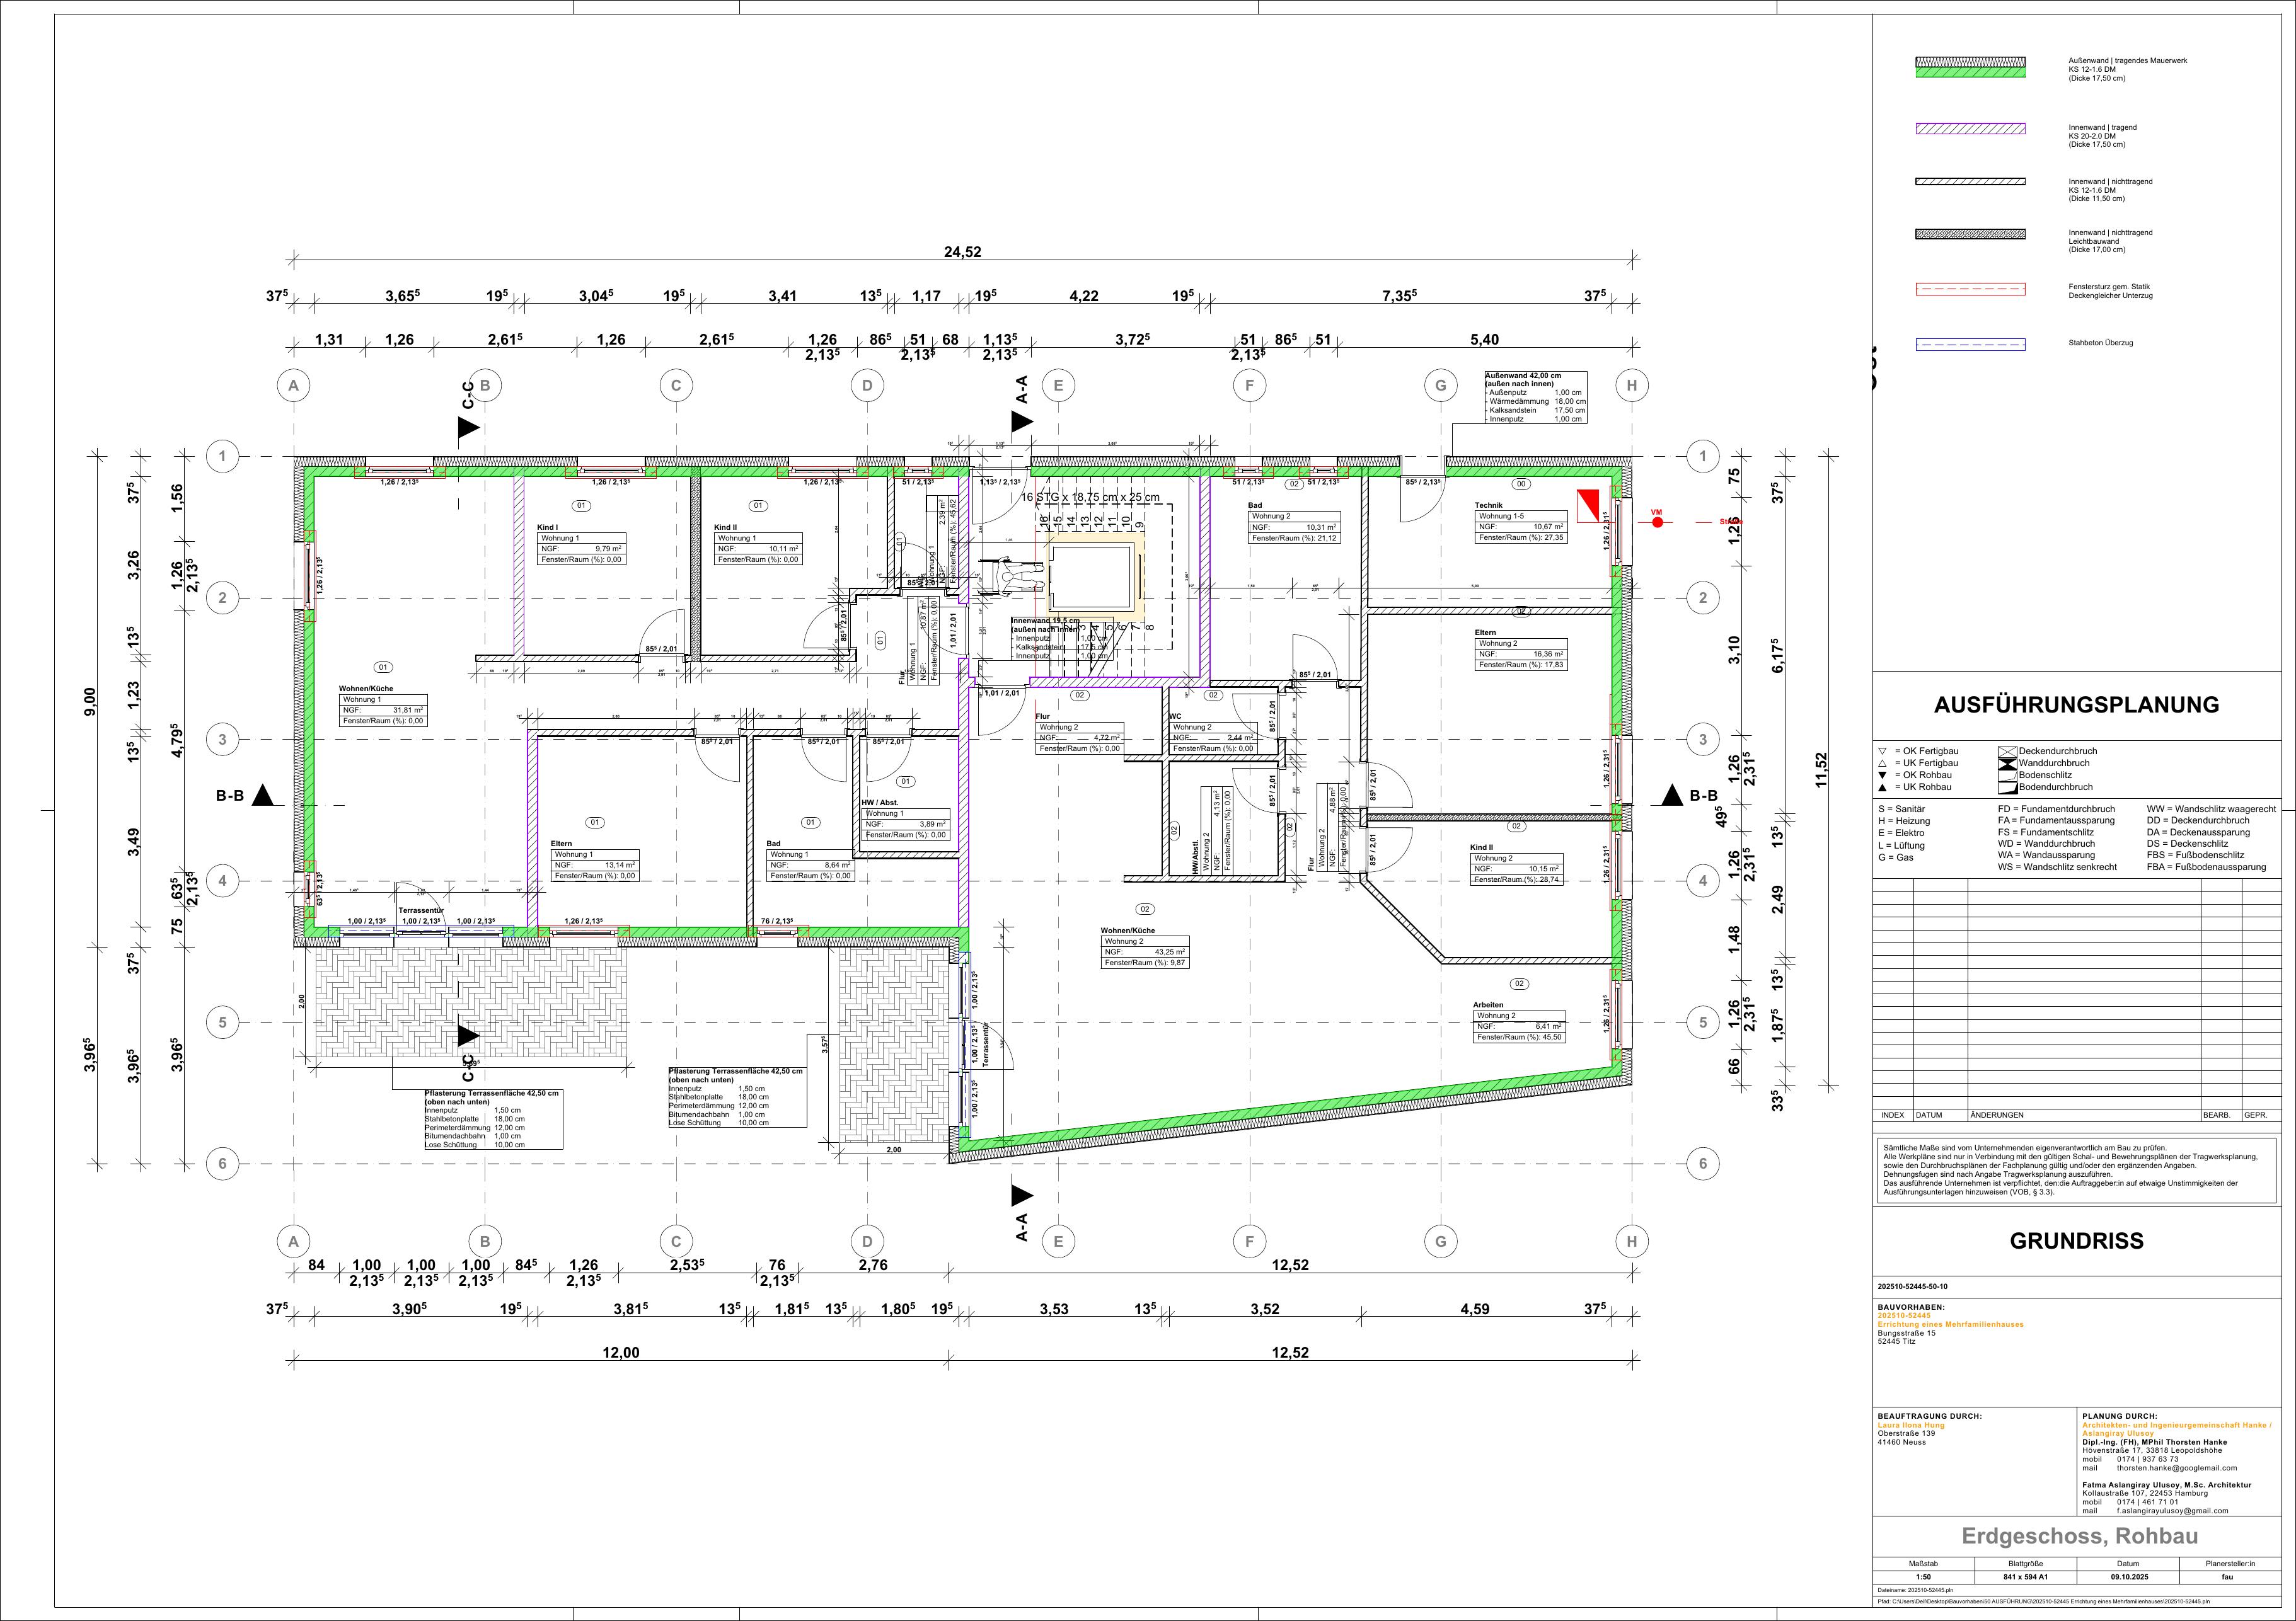Click the right height dimension 11,52
This screenshot has height=1621, width=2296.
pos(1821,769)
